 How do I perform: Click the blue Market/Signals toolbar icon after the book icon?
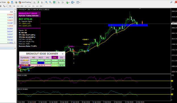pos(12,2)
